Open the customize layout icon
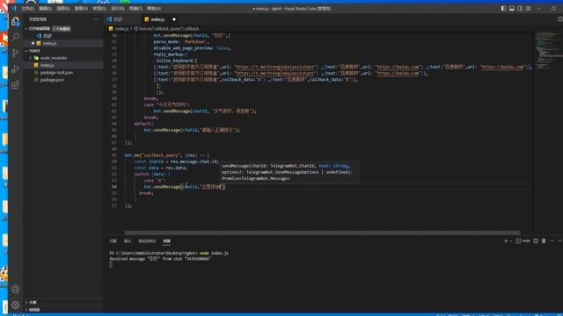This screenshot has width=563, height=316. pos(528,8)
